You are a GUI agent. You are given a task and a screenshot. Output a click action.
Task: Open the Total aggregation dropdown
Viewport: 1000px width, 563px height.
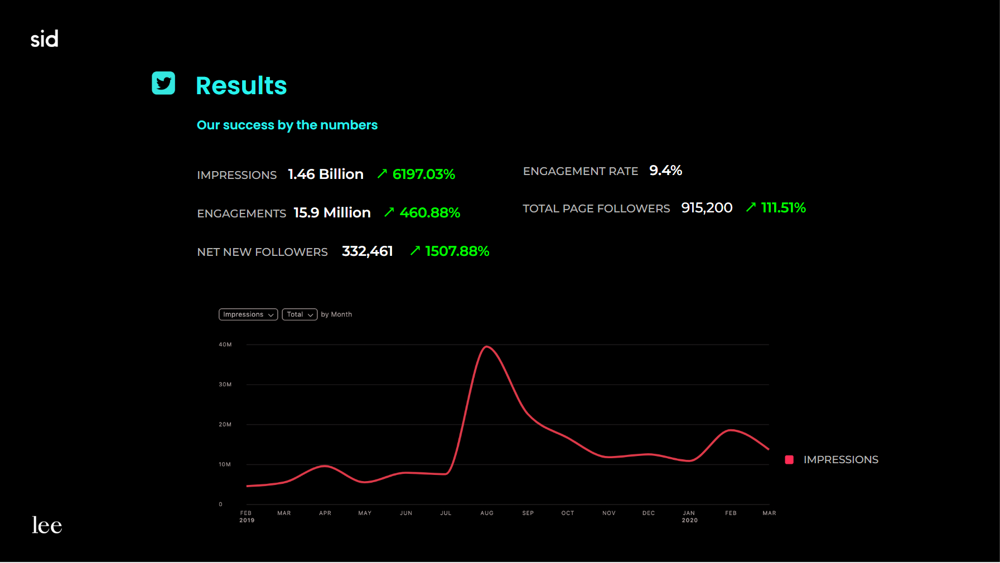tap(299, 314)
